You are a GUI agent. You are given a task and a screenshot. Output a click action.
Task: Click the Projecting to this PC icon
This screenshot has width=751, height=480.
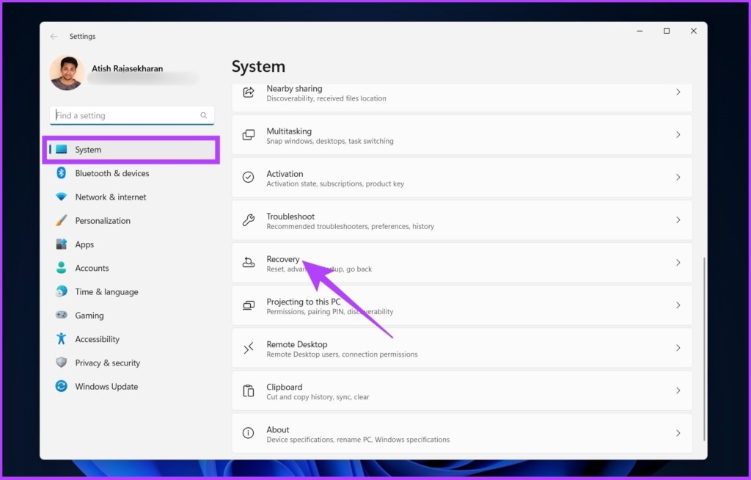pos(248,305)
